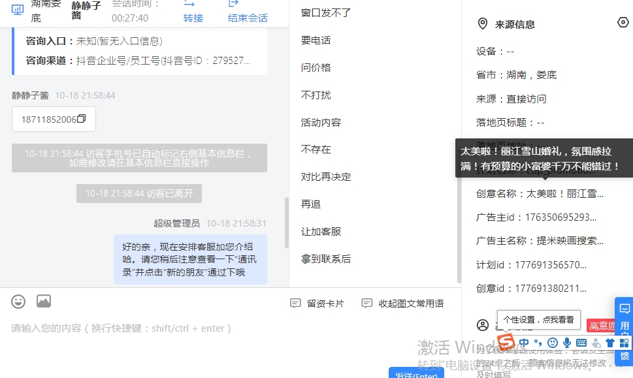Click the 超级管理员 reply message bubble
This screenshot has width=633, height=378.
click(190, 259)
